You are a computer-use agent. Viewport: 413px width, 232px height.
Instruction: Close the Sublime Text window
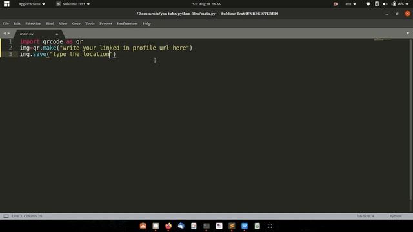407,14
